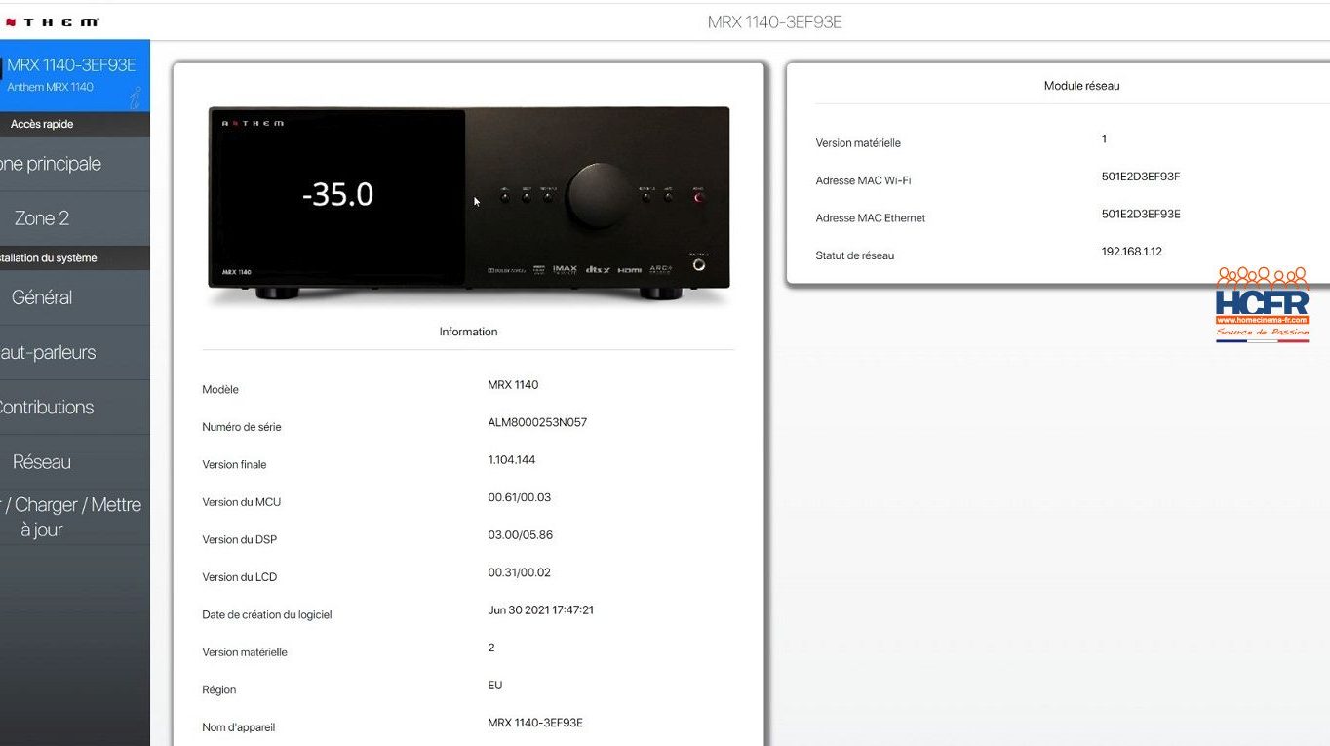Click the Nom d'appareil label

point(239,727)
